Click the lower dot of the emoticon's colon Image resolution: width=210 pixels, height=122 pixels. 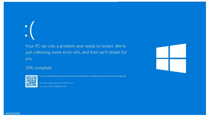26,36
